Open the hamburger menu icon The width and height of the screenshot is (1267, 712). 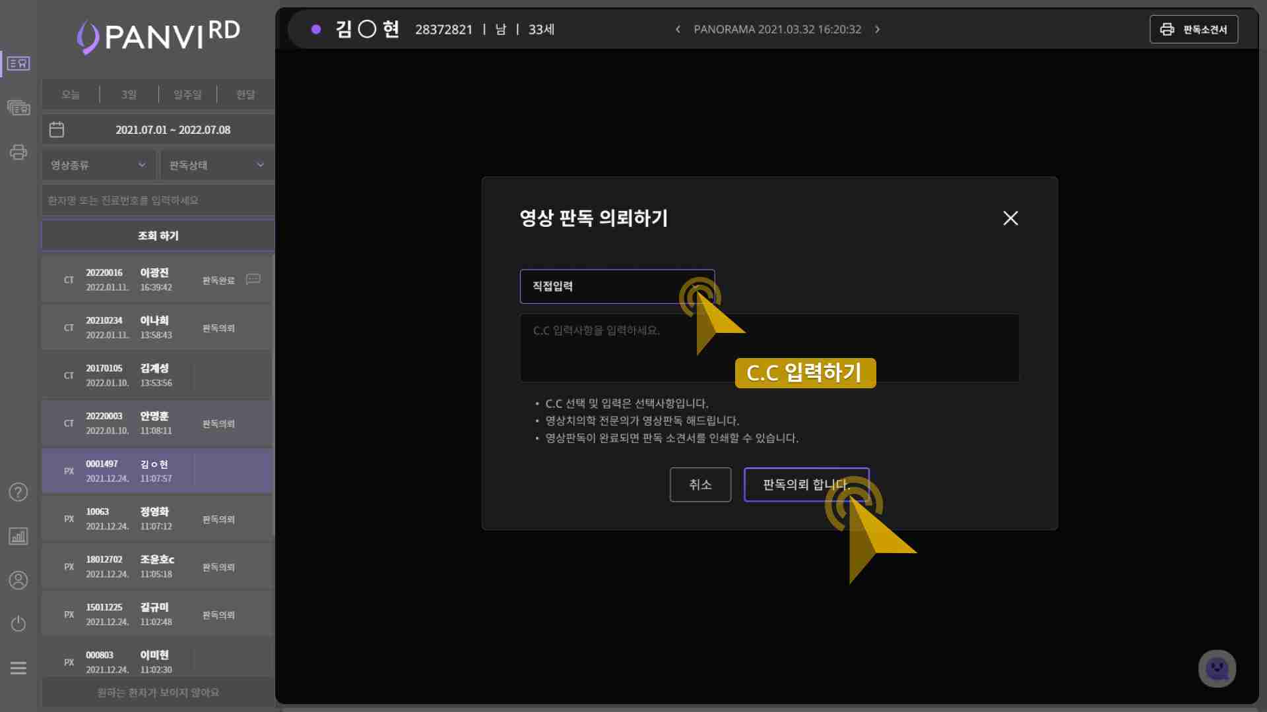coord(18,668)
